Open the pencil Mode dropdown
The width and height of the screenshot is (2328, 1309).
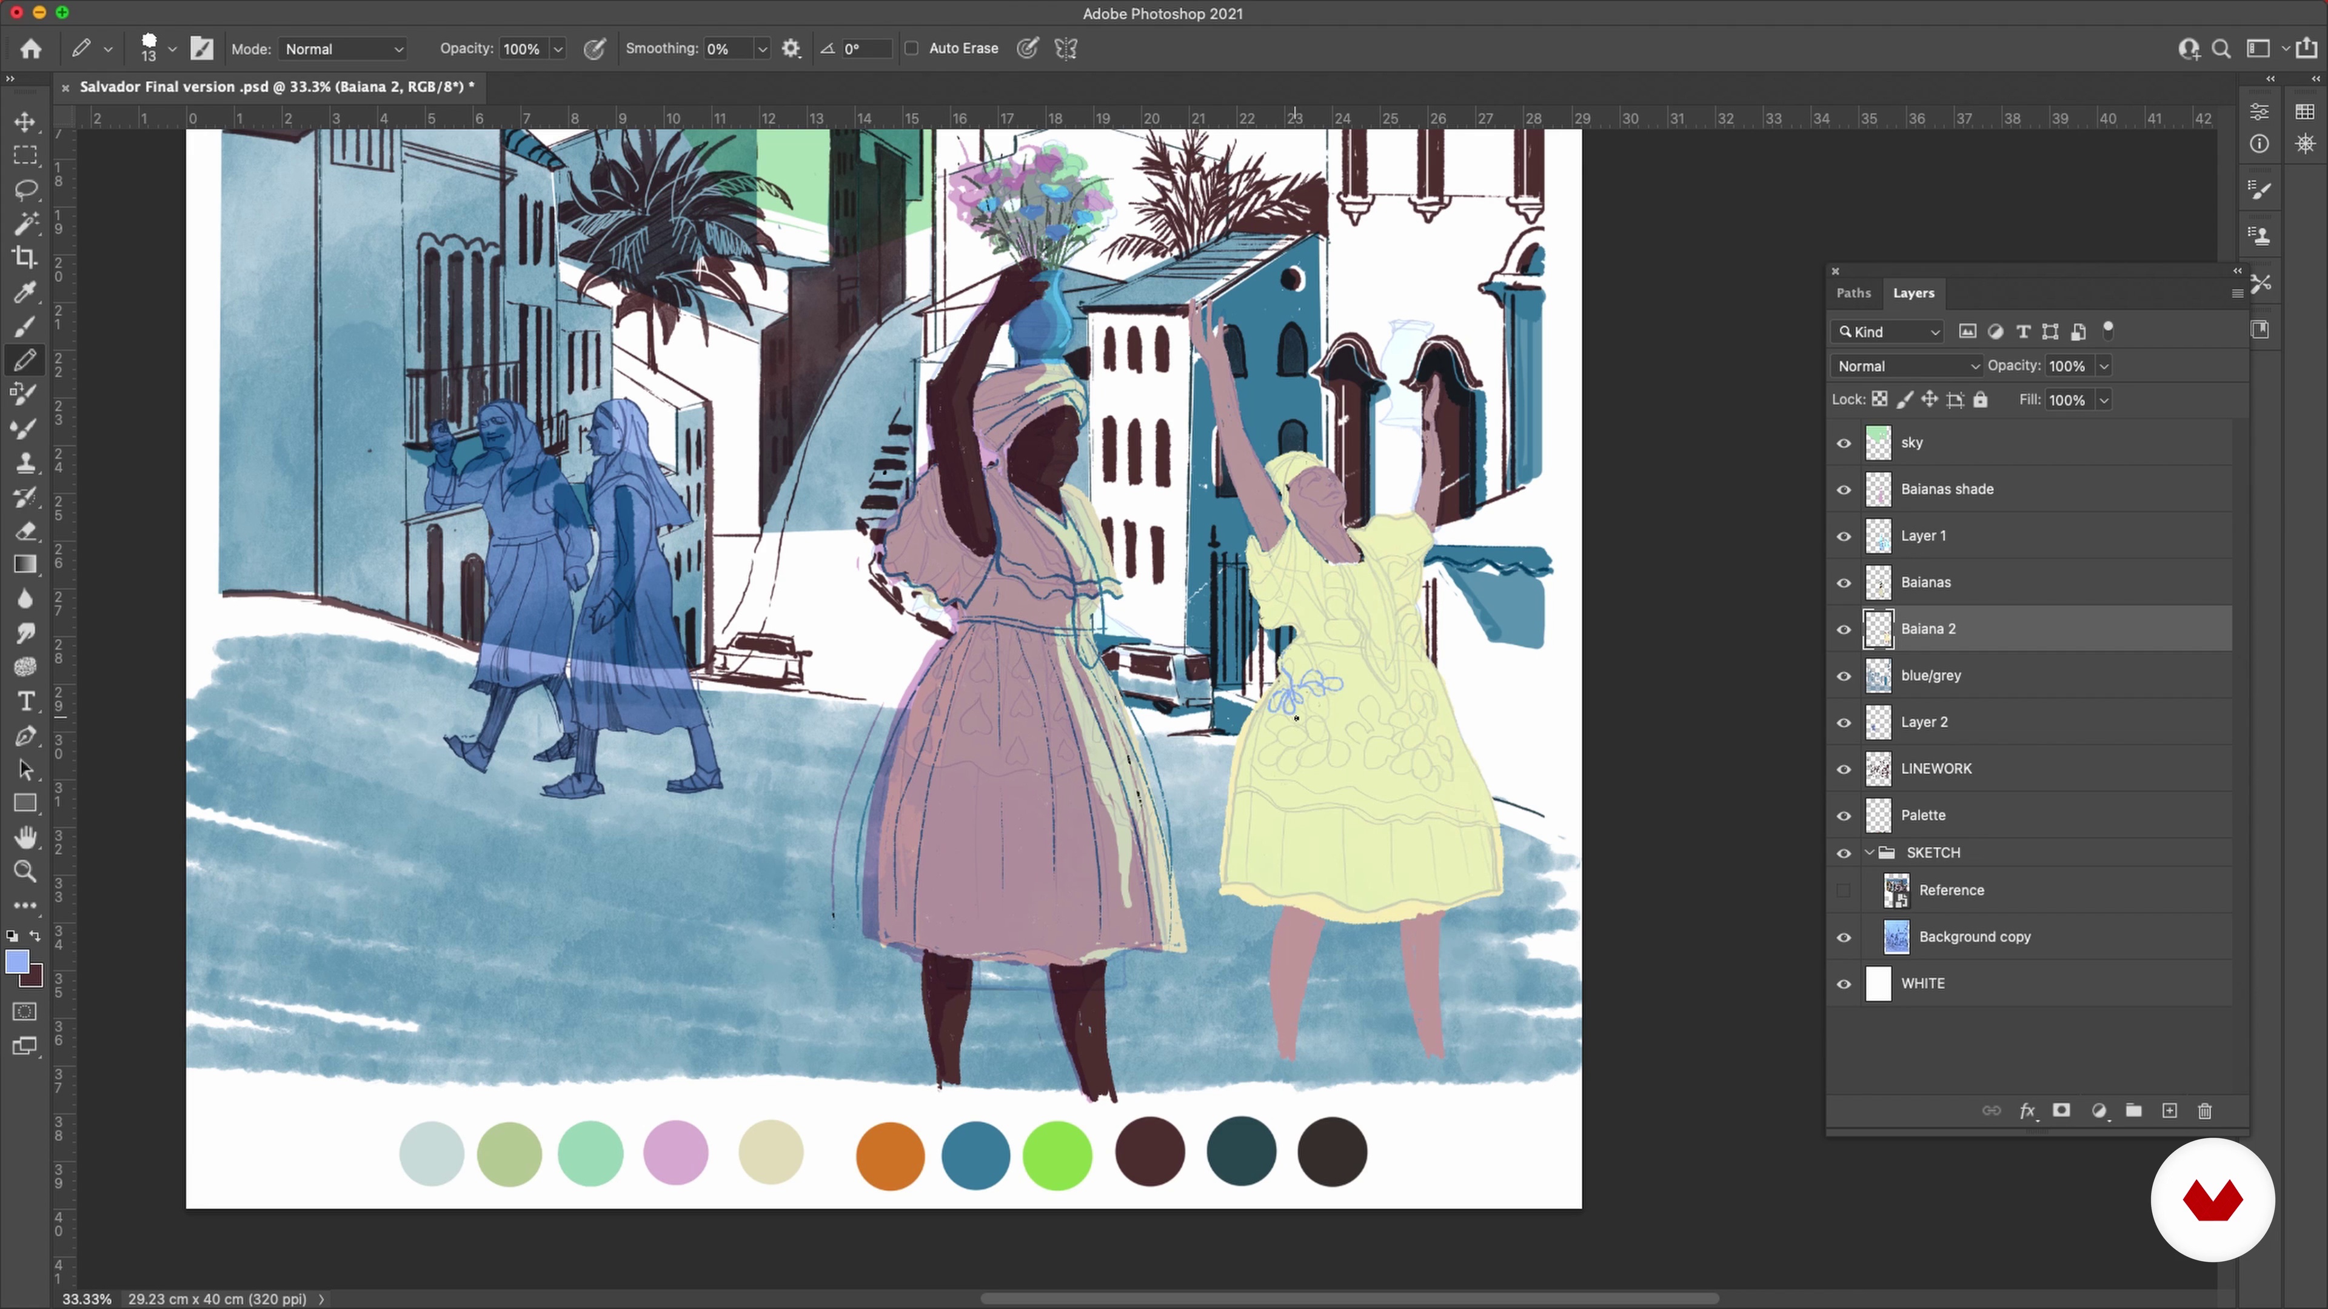pyautogui.click(x=343, y=50)
